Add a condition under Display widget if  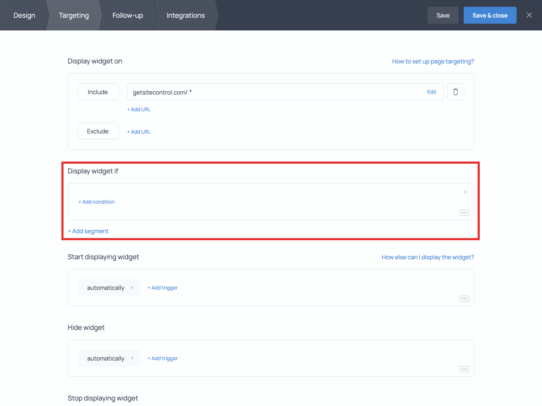point(97,202)
